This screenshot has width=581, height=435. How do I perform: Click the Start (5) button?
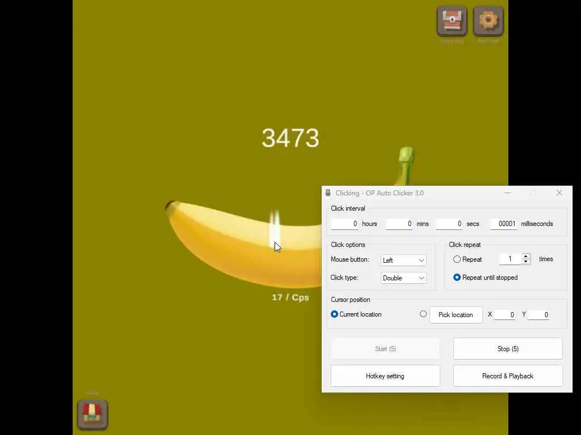385,349
